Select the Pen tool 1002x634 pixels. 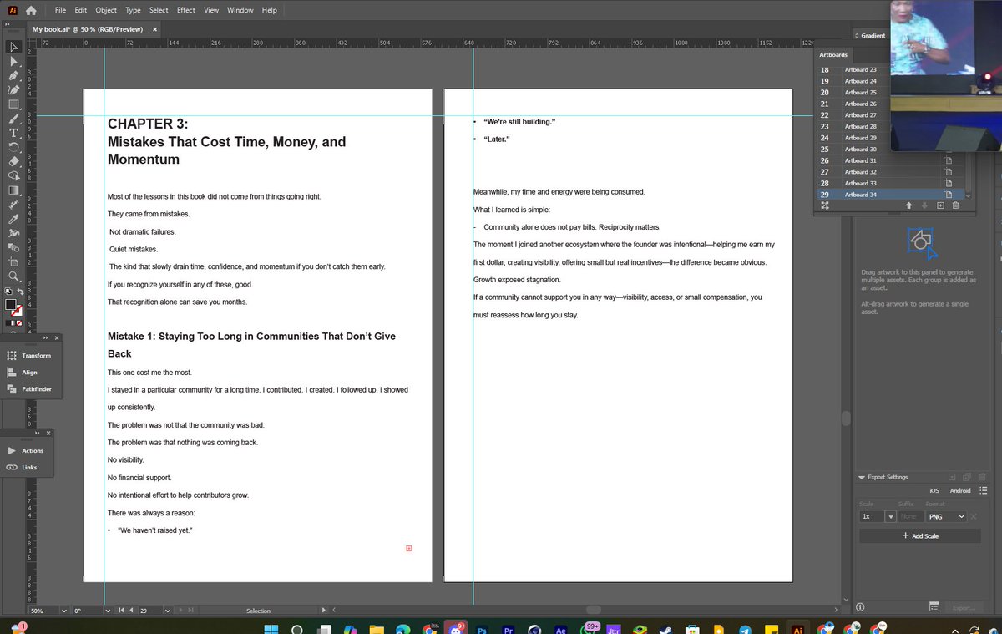pyautogui.click(x=13, y=75)
